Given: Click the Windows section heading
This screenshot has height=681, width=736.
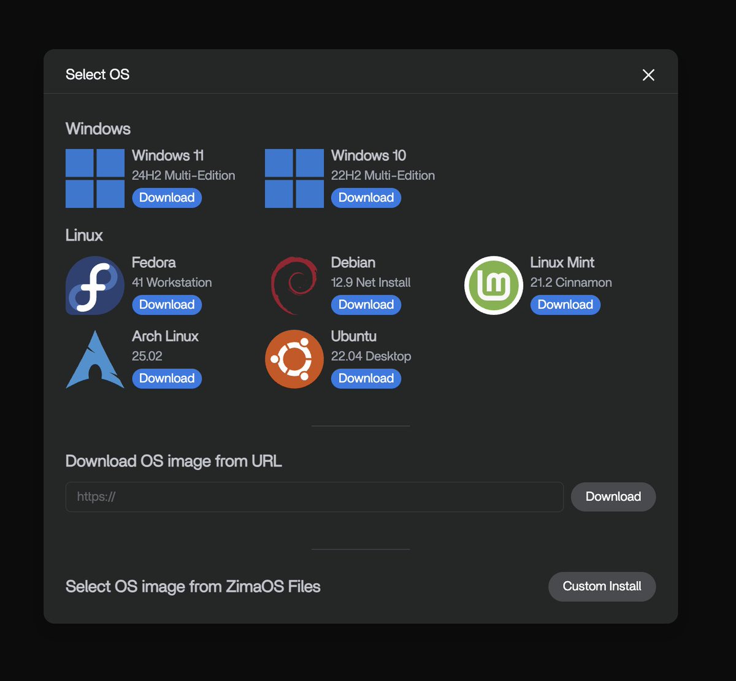Looking at the screenshot, I should pyautogui.click(x=98, y=129).
